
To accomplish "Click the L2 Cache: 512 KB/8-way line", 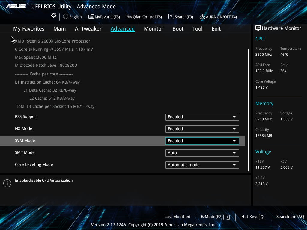I will tap(52, 98).
